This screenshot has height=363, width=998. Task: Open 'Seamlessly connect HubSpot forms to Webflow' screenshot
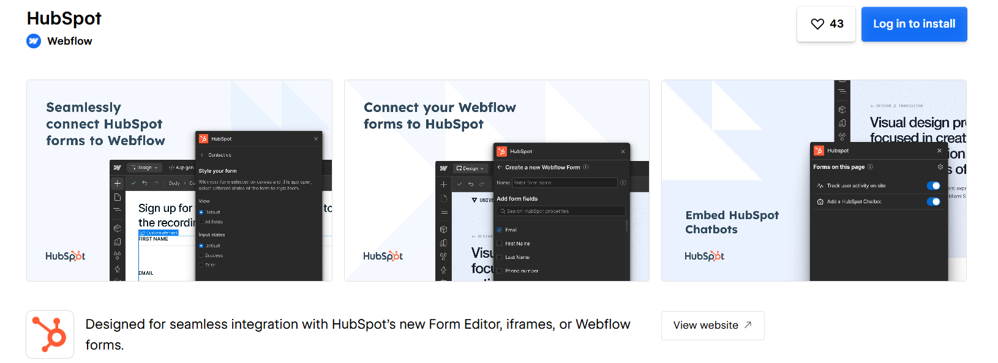[x=179, y=181]
